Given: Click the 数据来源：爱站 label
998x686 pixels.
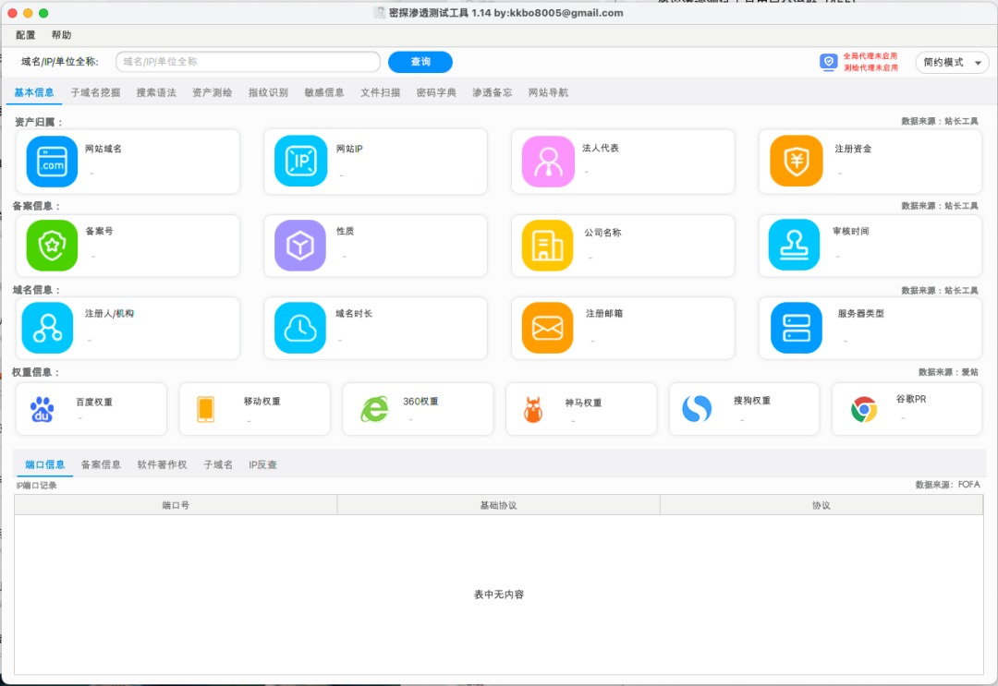Looking at the screenshot, I should pyautogui.click(x=948, y=372).
